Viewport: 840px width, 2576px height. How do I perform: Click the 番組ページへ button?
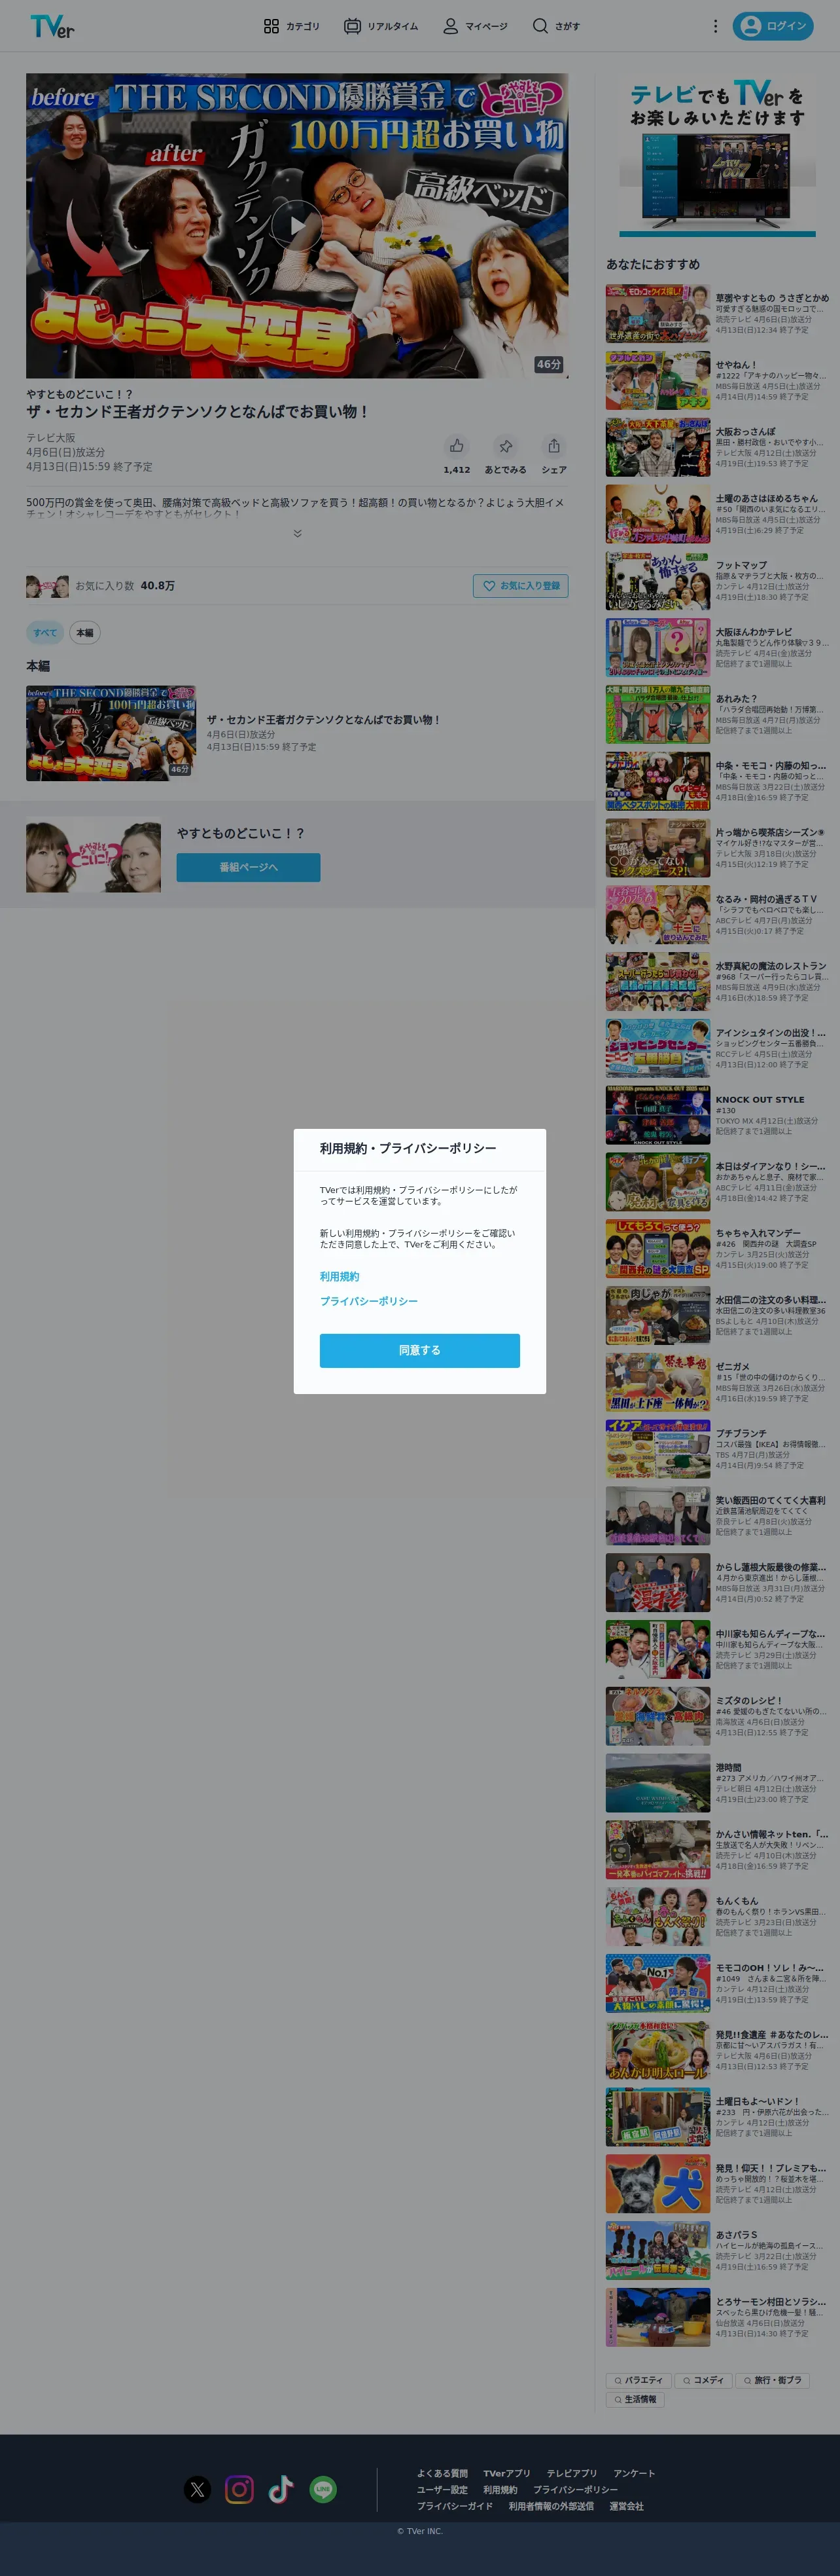coord(249,867)
